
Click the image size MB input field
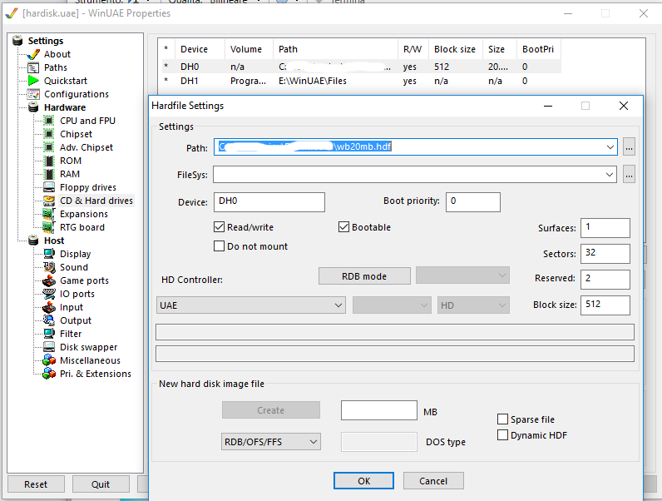(378, 410)
